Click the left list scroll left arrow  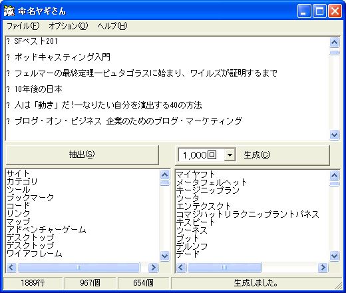click(x=11, y=267)
